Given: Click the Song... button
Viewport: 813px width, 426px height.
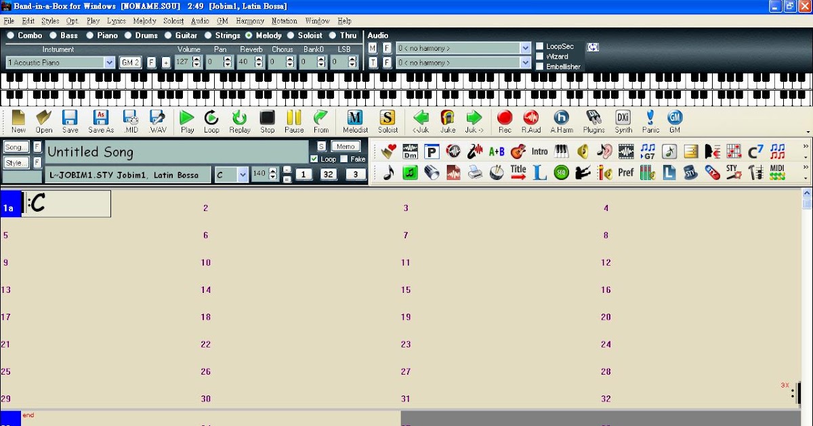Looking at the screenshot, I should (x=16, y=147).
